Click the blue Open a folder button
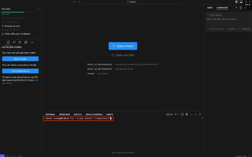The image size is (252, 157). click(123, 46)
